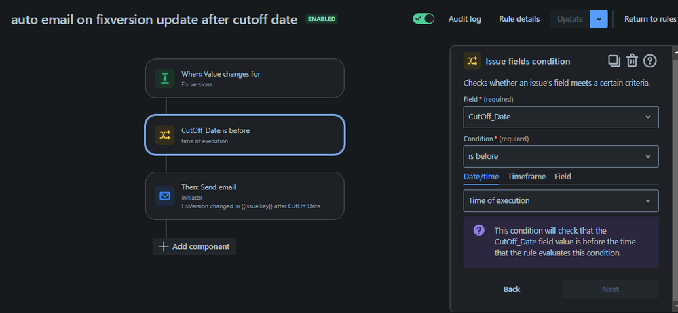This screenshot has height=313, width=678.
Task: Click Add component below the flow
Action: (x=194, y=246)
